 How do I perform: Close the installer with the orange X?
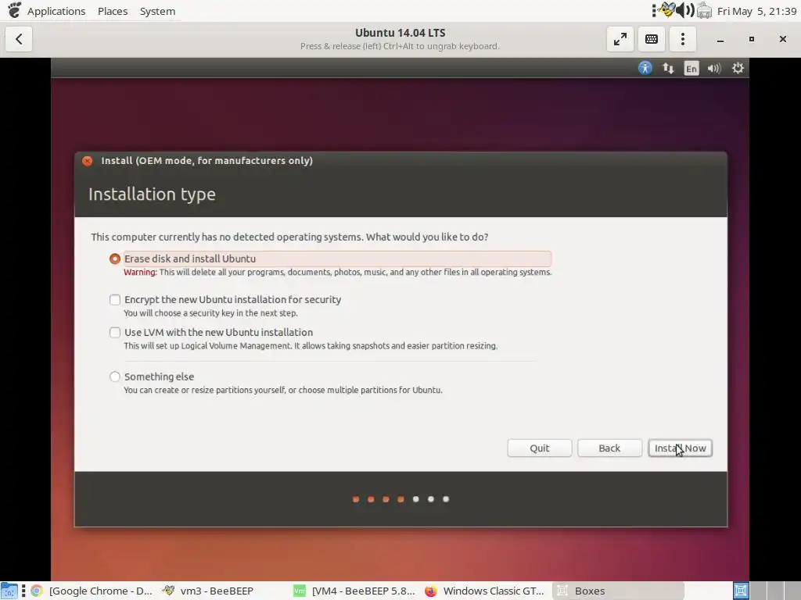pos(88,161)
